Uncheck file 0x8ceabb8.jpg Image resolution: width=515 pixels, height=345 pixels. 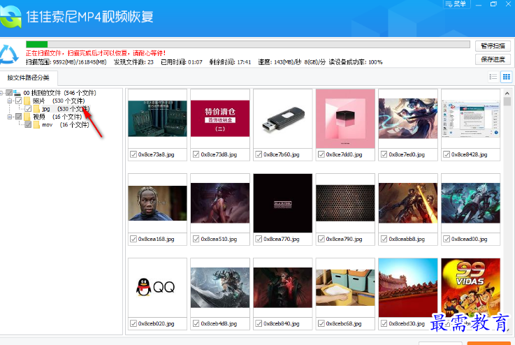coord(384,239)
